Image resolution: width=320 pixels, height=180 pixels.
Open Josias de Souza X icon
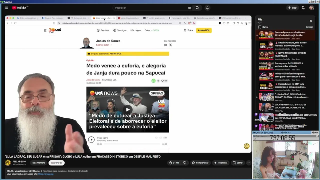pyautogui.click(x=170, y=45)
